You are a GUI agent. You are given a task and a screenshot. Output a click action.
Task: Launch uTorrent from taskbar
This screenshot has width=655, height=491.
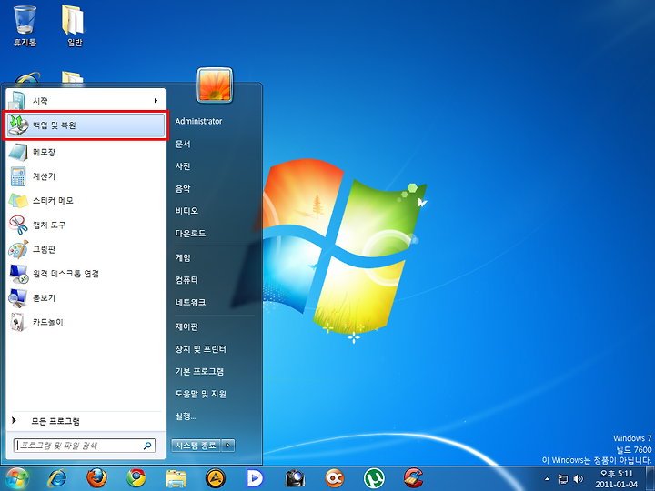[x=374, y=478]
